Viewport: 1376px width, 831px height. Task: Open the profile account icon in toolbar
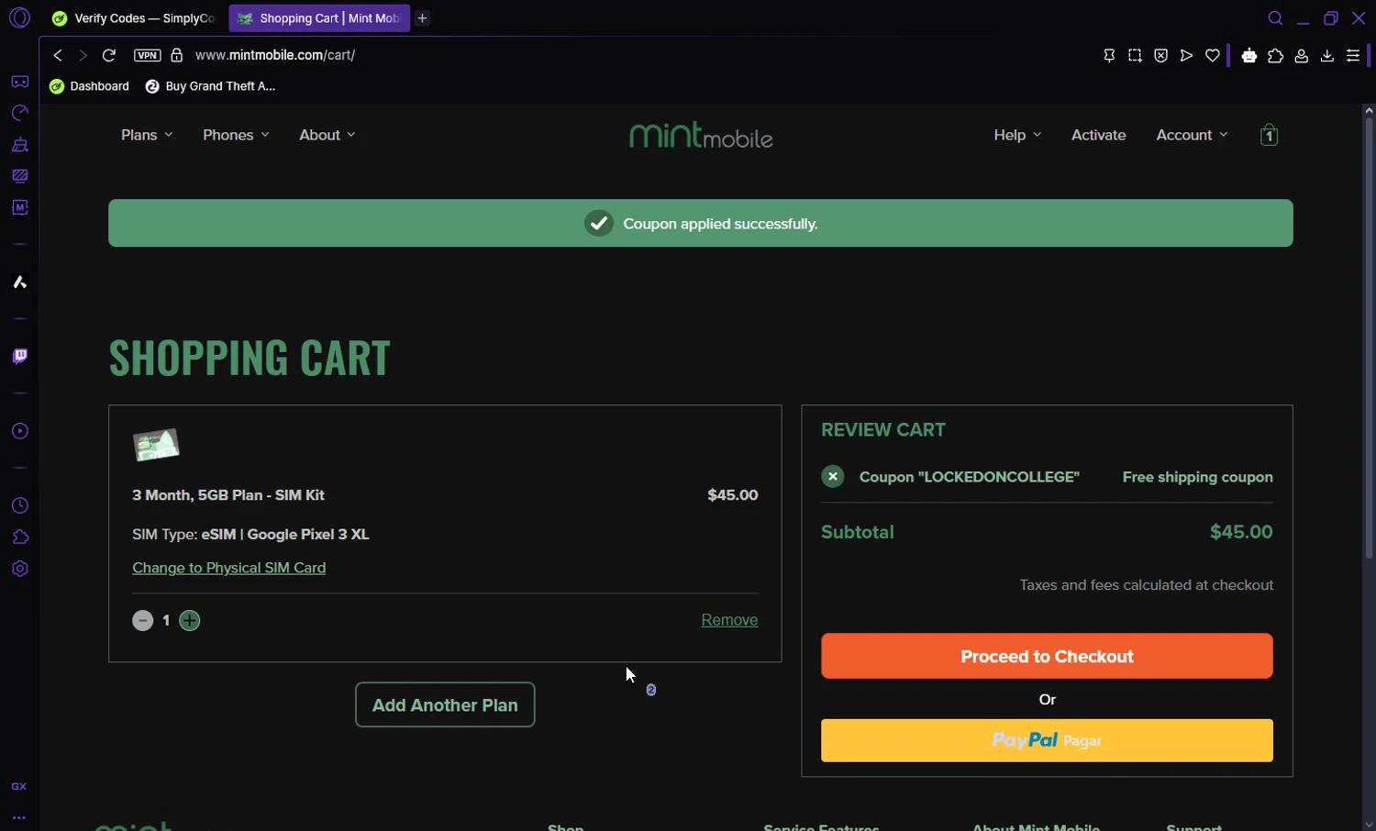tap(1301, 56)
